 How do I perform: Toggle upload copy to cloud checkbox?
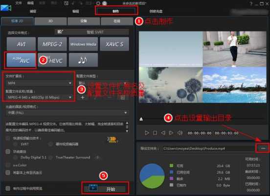point(8,172)
